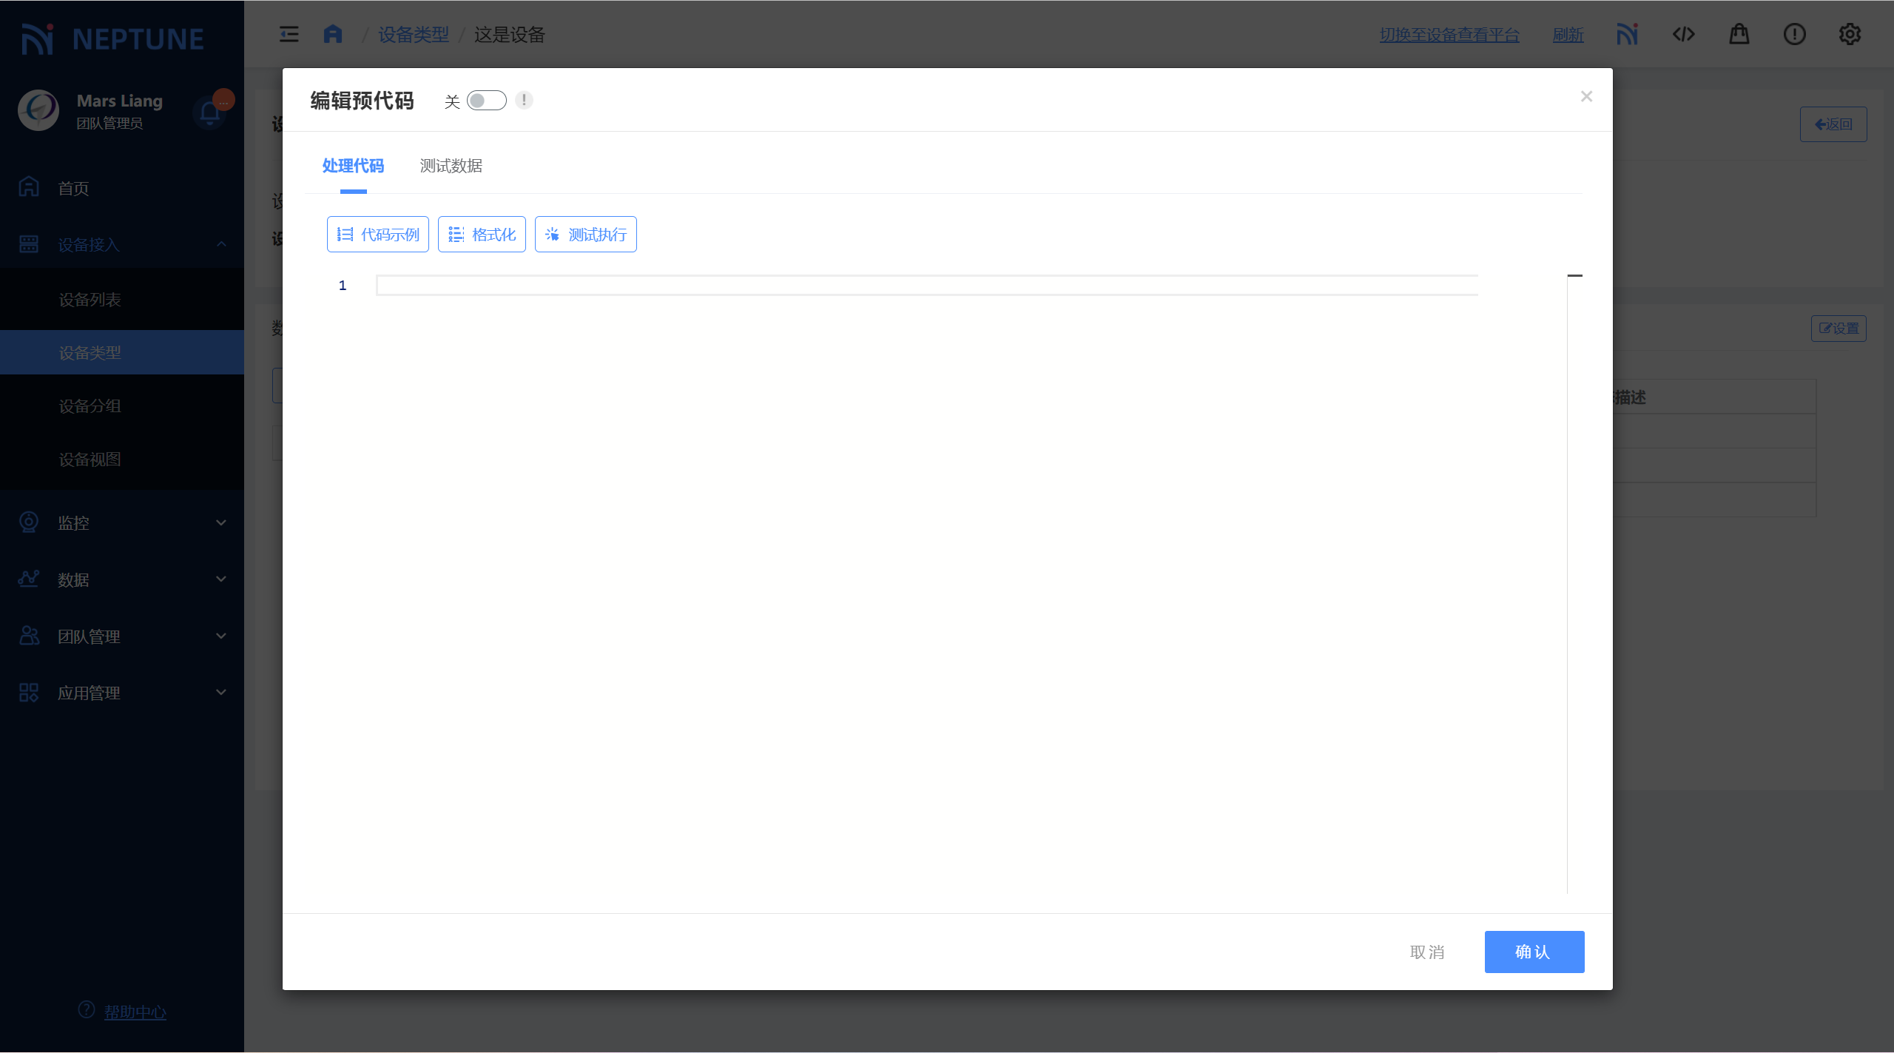
Task: Run code with 测试执行 button
Action: click(585, 235)
